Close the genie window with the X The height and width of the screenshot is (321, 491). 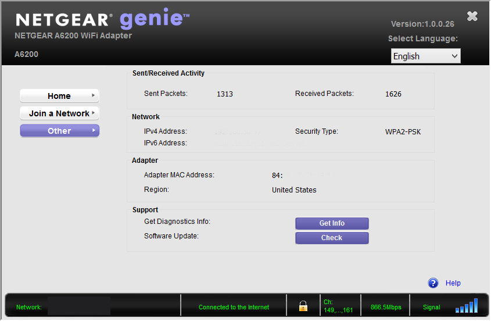[x=472, y=16]
